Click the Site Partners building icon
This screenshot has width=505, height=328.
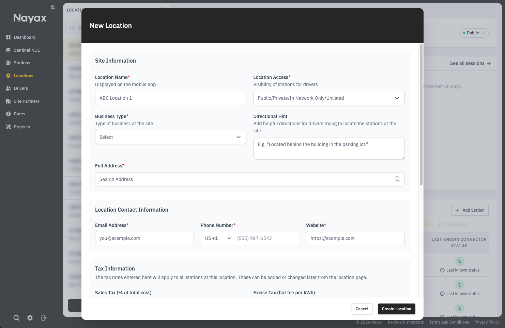pyautogui.click(x=9, y=101)
